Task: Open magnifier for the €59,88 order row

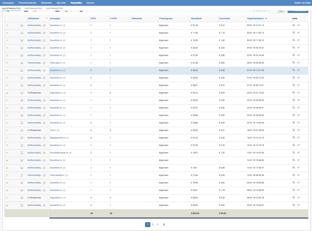Action: tap(293, 115)
